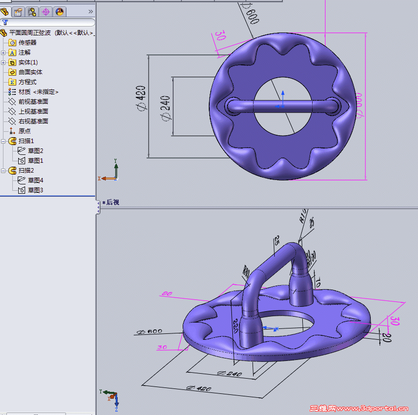Select the 扫描1 feature label
Screen dimensions: 418x415
coord(26,141)
